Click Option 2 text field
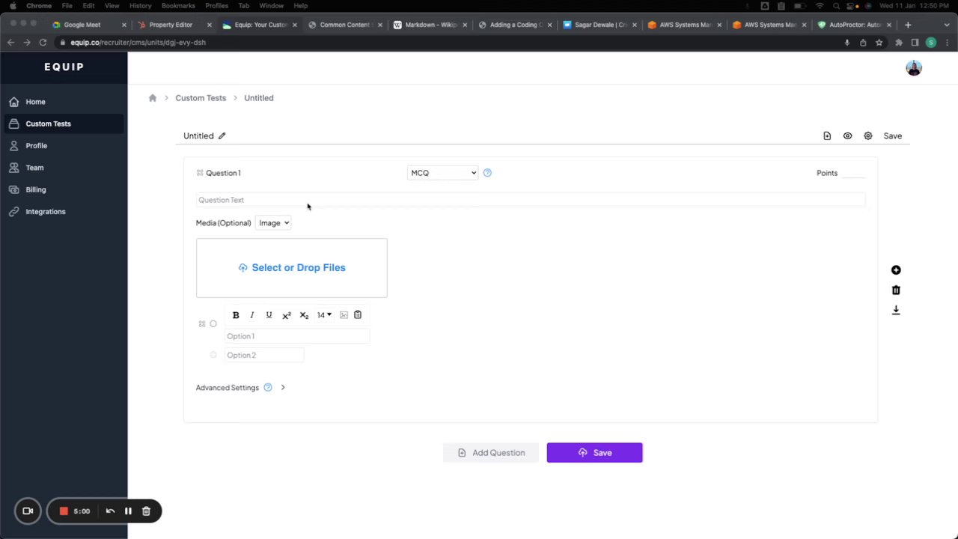This screenshot has width=958, height=539. point(264,355)
